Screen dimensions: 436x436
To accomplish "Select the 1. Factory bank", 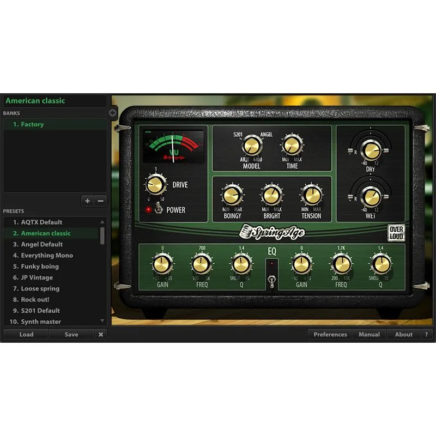I will point(55,124).
